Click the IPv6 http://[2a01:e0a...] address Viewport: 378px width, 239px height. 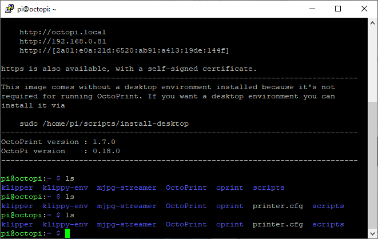pyautogui.click(x=124, y=50)
